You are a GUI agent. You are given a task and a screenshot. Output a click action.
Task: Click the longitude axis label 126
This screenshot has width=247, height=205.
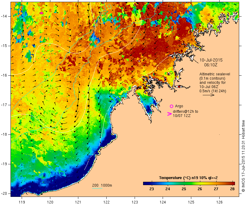coord(219,202)
